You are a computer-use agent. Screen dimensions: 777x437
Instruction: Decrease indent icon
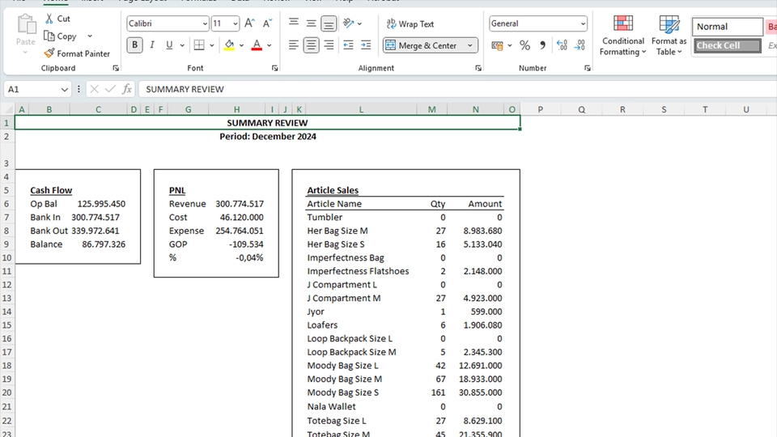coord(348,45)
